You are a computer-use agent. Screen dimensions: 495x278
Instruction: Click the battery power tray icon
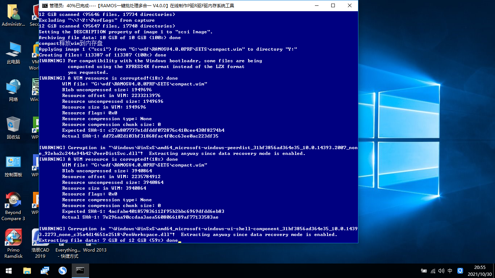[x=424, y=271]
